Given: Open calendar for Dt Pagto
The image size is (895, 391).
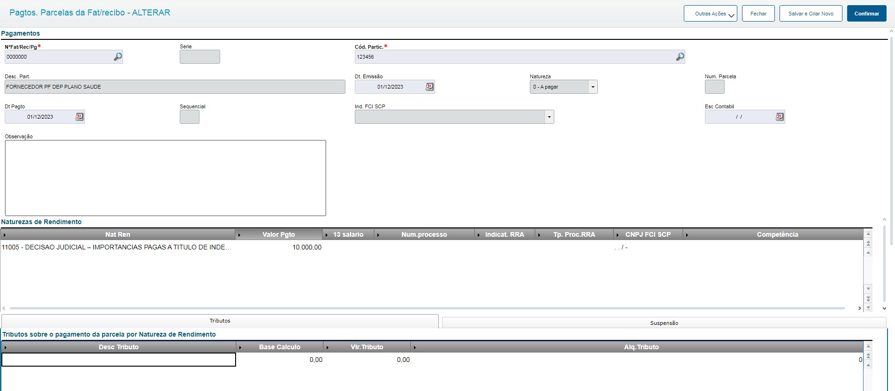Looking at the screenshot, I should (x=79, y=117).
